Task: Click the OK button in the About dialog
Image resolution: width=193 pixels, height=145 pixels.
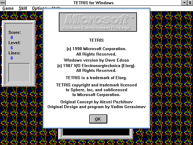Action: pos(98,119)
